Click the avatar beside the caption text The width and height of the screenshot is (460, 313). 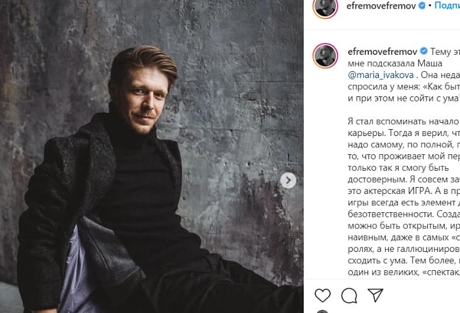tap(325, 55)
